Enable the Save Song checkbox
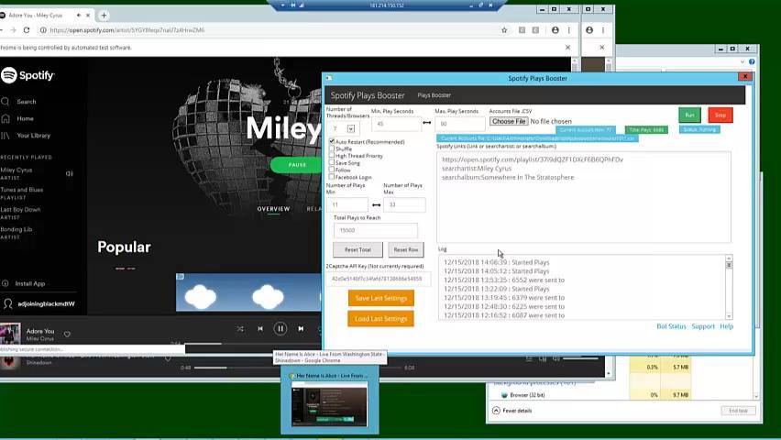Viewport: 781px width, 440px height. pos(332,162)
